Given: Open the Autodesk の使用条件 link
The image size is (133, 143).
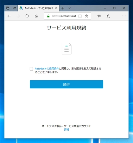Looking at the screenshot, I should 47,69.
